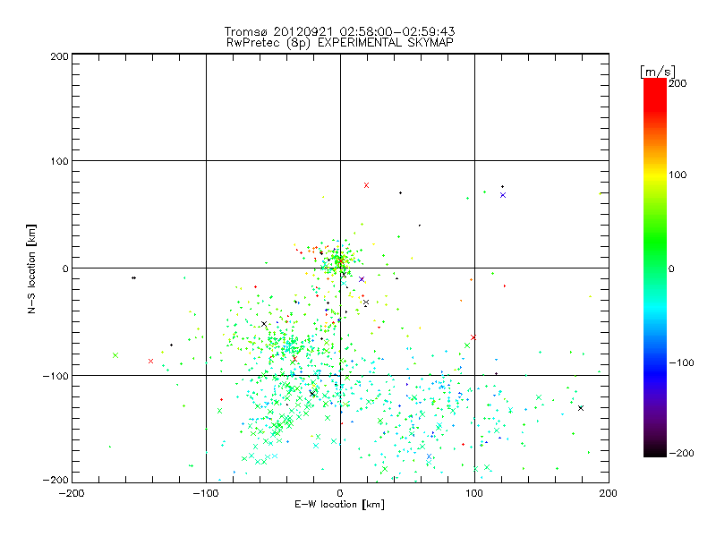The width and height of the screenshot is (716, 537).
Task: Click the E-W axis "-200" tick label
Action: coord(72,493)
